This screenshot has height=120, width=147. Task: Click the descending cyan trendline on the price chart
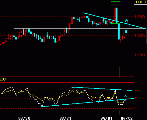pyautogui.click(x=114, y=21)
